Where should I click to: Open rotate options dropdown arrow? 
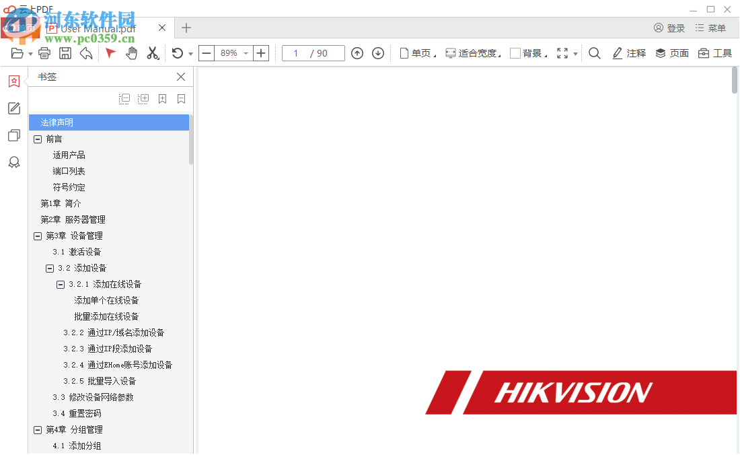[190, 54]
